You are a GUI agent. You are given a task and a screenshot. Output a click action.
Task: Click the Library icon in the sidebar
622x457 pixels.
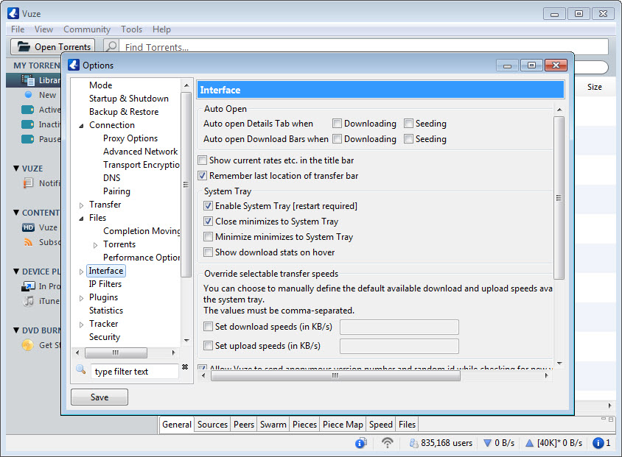coord(28,80)
